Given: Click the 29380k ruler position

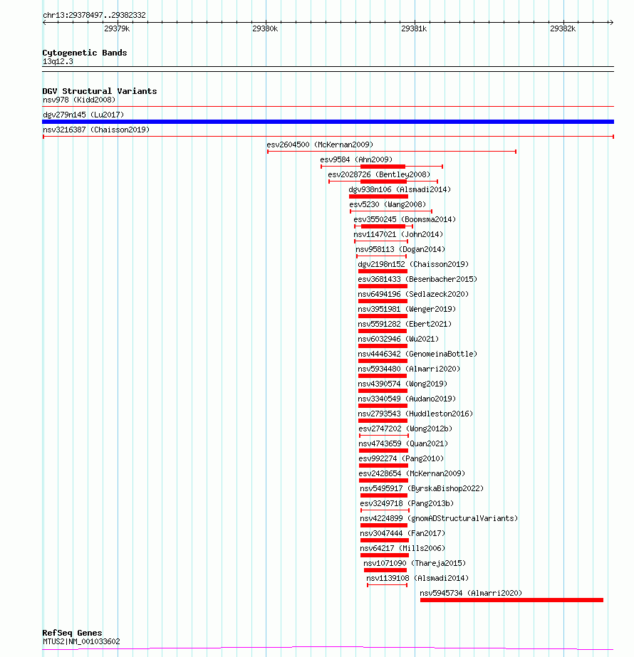Looking at the screenshot, I should pos(265,28).
